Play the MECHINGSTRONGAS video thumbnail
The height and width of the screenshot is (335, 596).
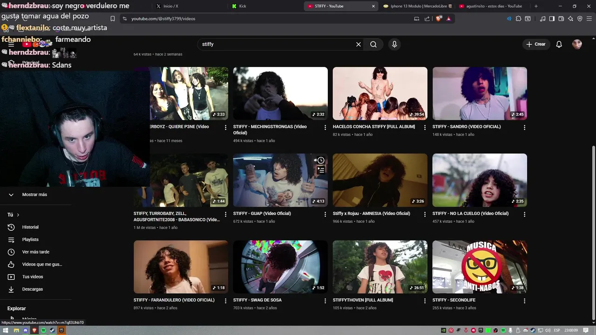280,94
